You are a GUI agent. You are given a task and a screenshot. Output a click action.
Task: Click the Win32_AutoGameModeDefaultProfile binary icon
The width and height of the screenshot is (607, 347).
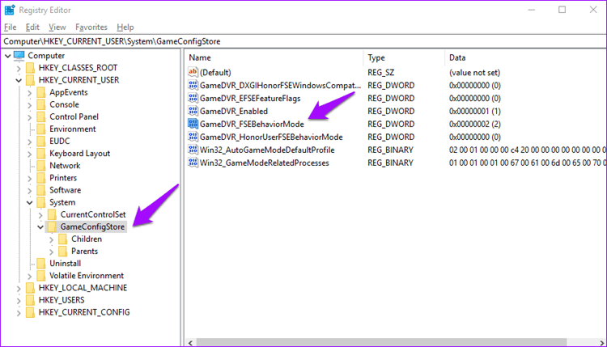click(193, 150)
